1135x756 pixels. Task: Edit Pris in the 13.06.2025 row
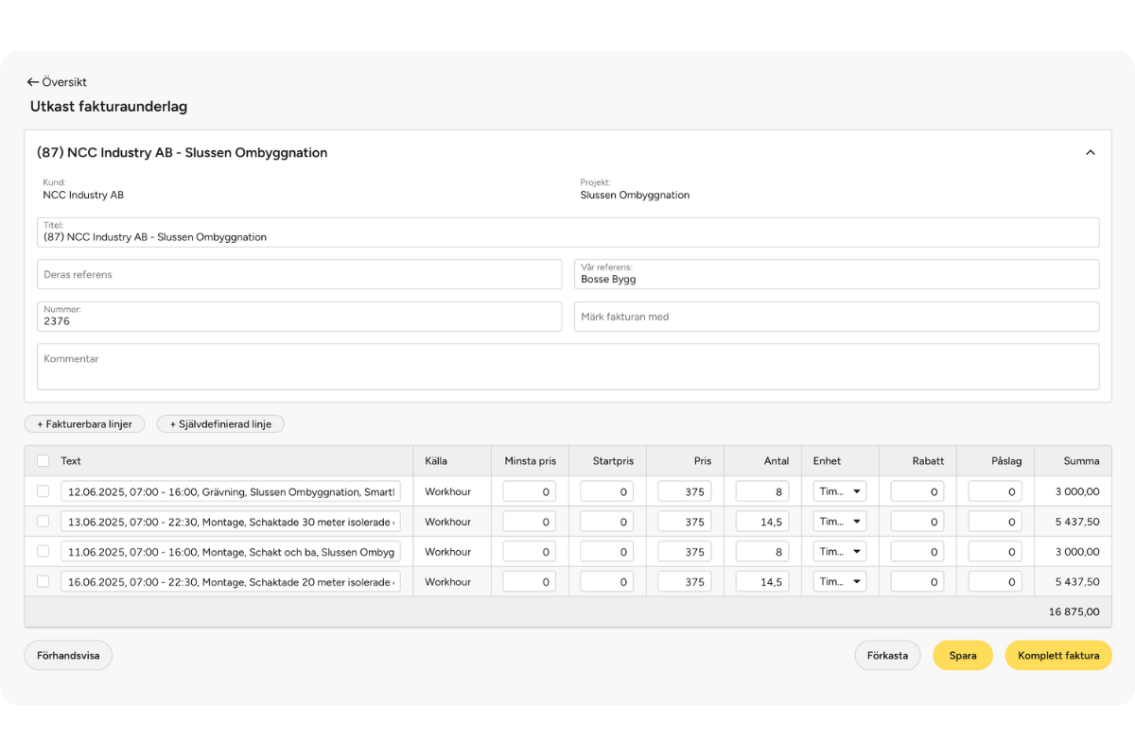(685, 522)
